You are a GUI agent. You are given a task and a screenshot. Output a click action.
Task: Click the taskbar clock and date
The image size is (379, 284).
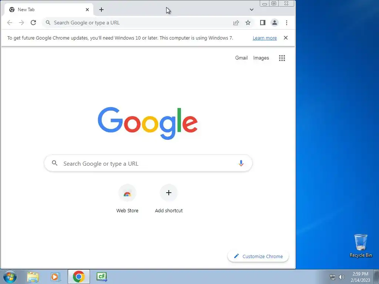[360, 277]
